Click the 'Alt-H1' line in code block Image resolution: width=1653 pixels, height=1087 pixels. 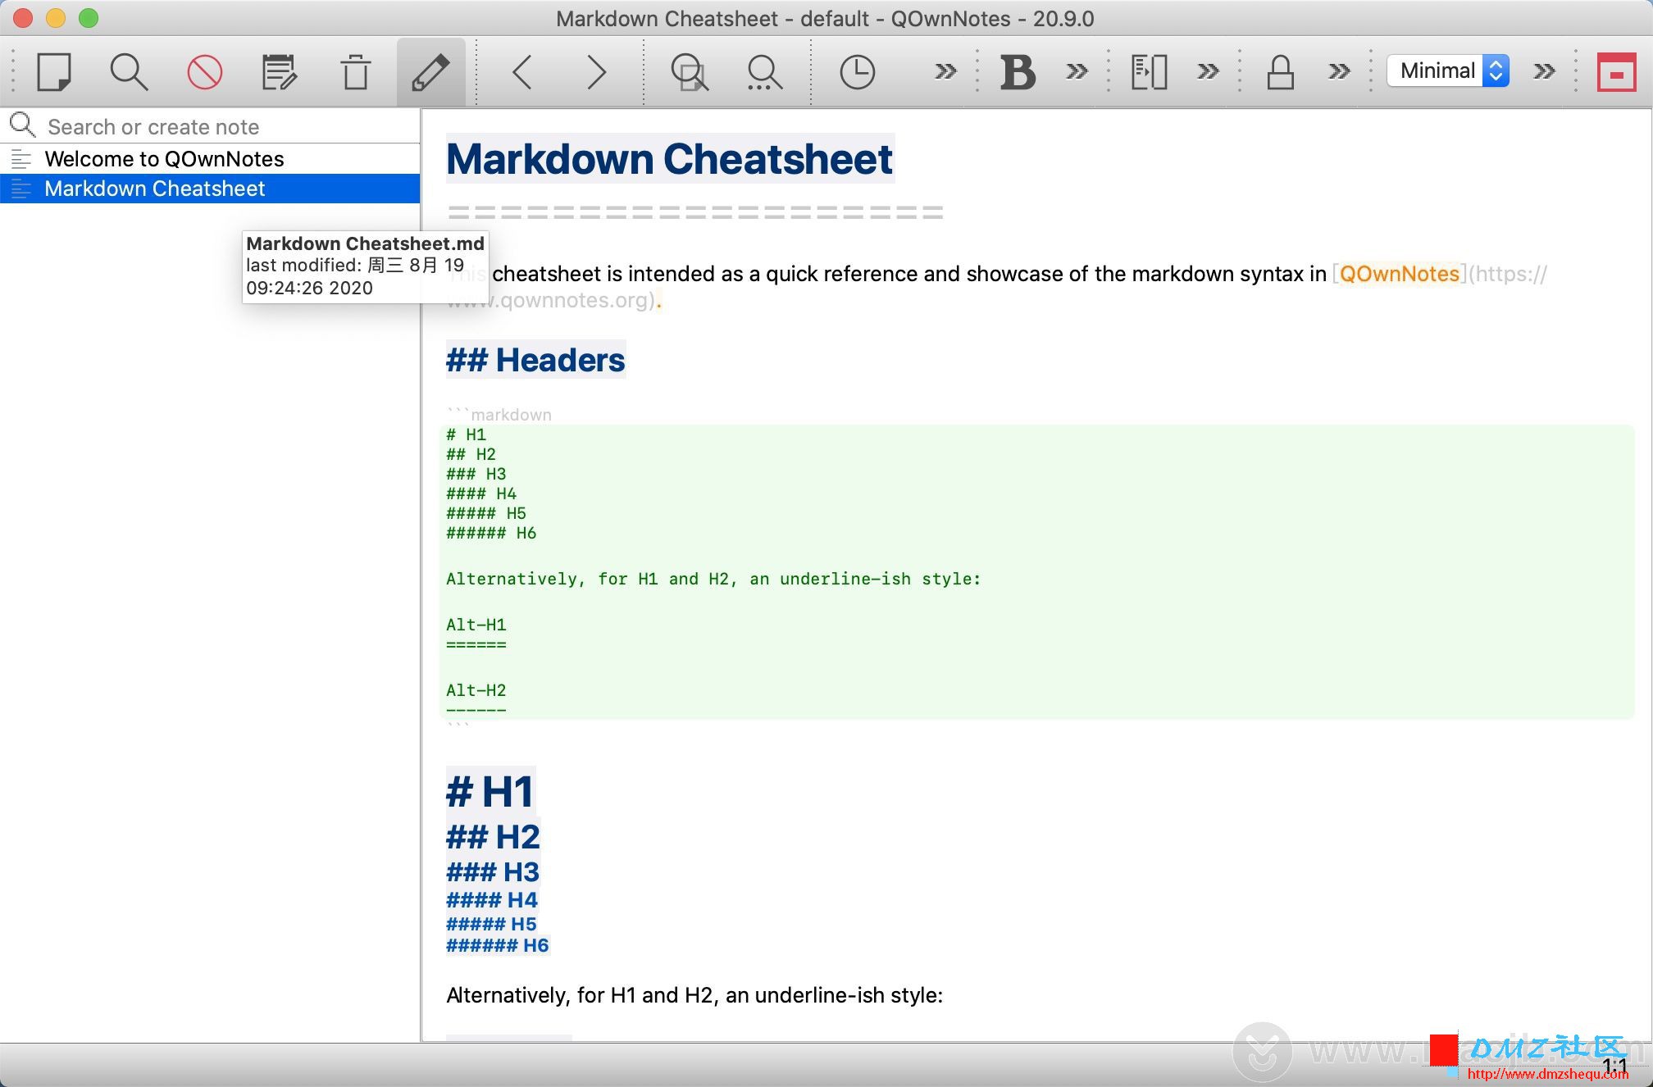[476, 625]
